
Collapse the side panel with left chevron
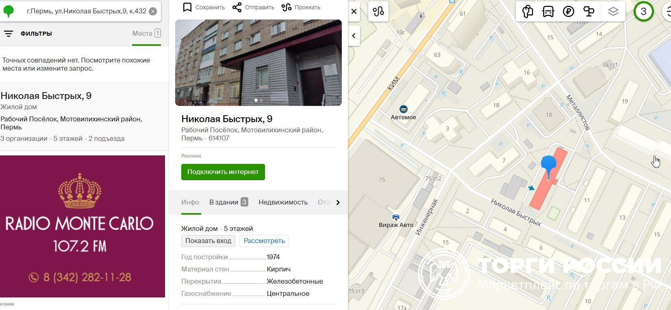(354, 36)
